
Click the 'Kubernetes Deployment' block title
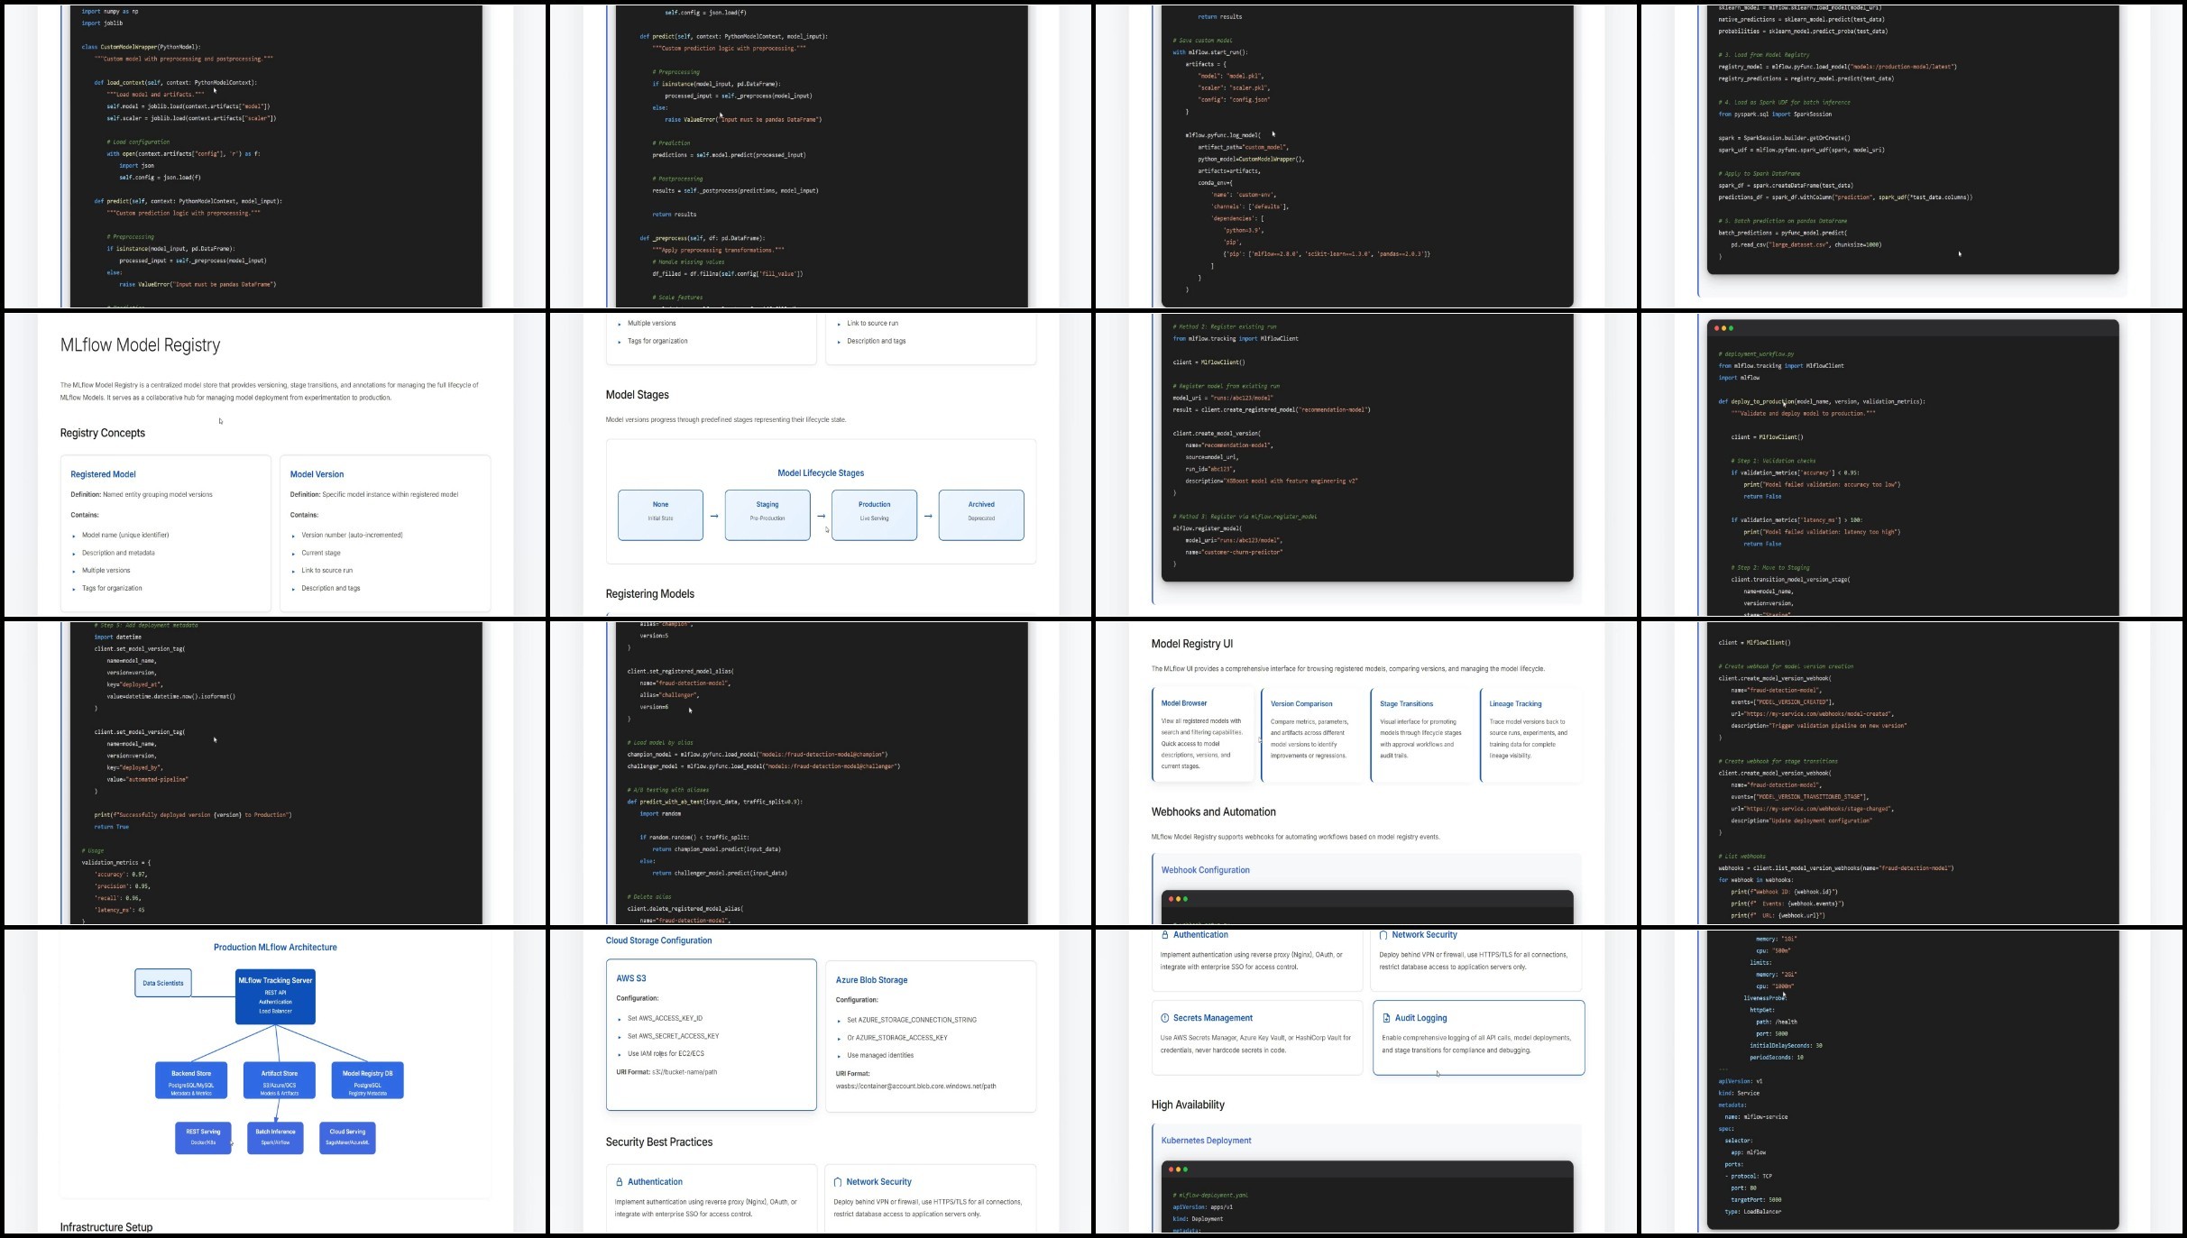point(1206,1141)
